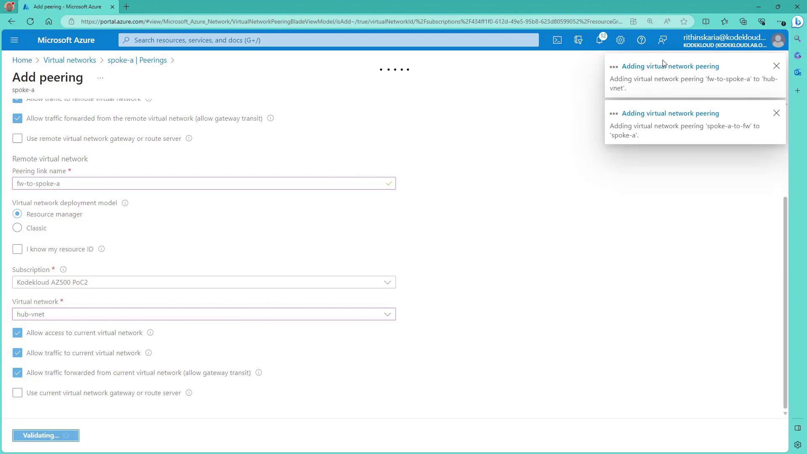807x454 pixels.
Task: Dismiss the spoke-a-to-fw notification
Action: (776, 113)
